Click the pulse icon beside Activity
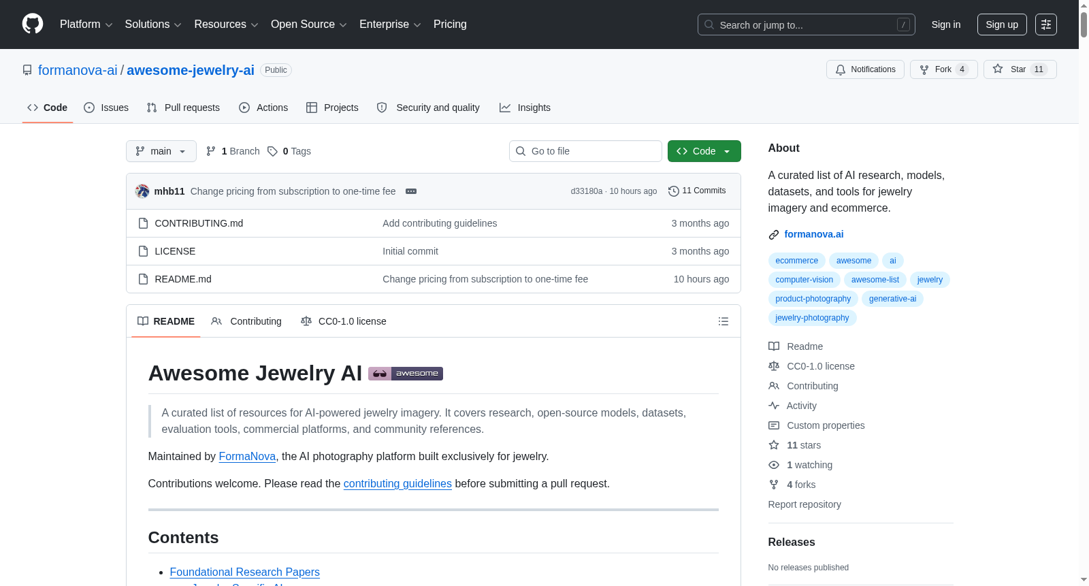Viewport: 1089px width, 586px height. click(774, 406)
